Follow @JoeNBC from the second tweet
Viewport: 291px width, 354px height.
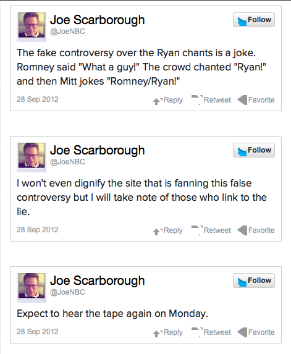point(254,150)
